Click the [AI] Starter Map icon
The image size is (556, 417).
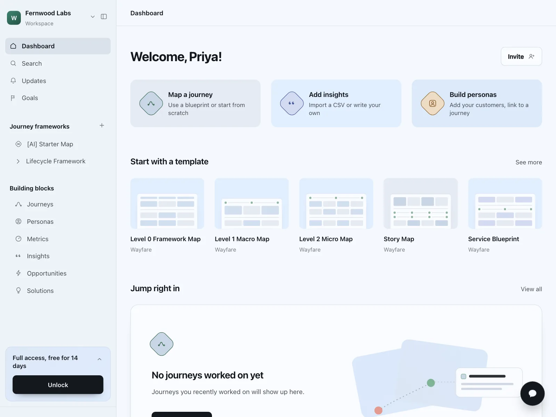point(18,144)
